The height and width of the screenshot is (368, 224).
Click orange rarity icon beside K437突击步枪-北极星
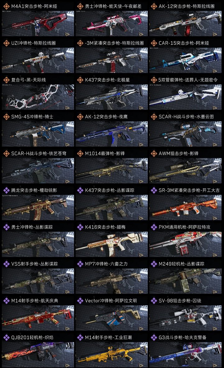pos(80,80)
